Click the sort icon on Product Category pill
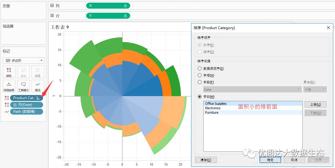Image resolution: width=335 pixels, height=168 pixels. (38, 98)
